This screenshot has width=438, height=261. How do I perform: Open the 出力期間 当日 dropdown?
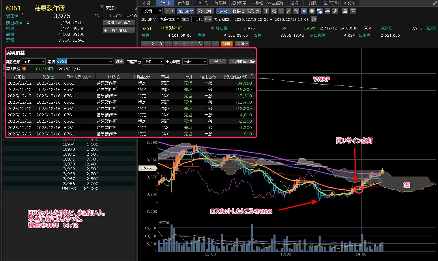(x=195, y=61)
